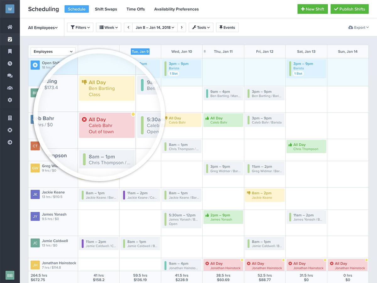Click the CT avatar for Chris Thompson
This screenshot has height=283, width=377.
point(35,146)
